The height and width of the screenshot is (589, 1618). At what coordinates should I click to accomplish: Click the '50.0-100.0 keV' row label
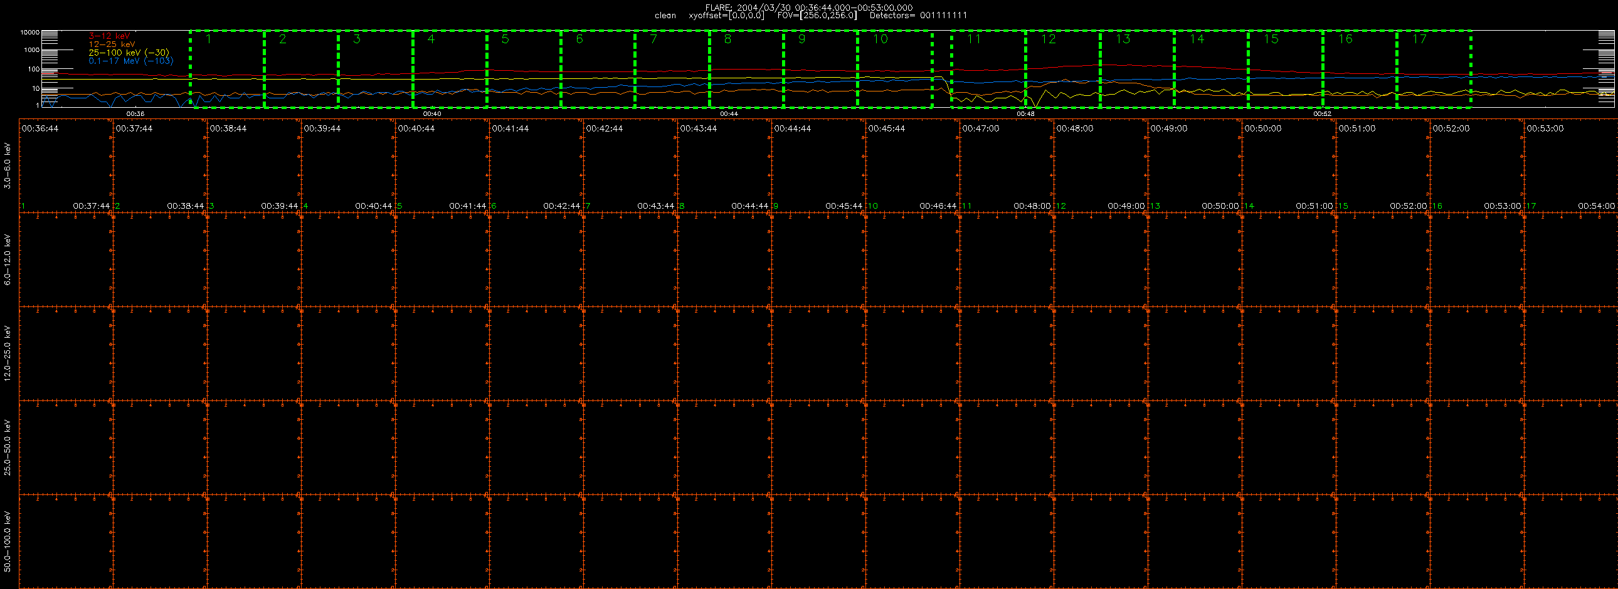tap(8, 541)
